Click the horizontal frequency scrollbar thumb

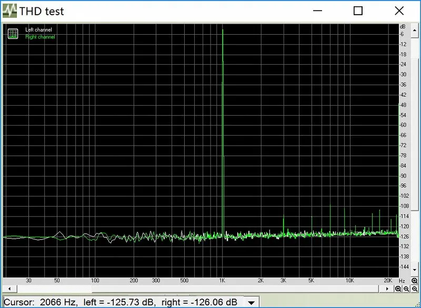[55, 289]
